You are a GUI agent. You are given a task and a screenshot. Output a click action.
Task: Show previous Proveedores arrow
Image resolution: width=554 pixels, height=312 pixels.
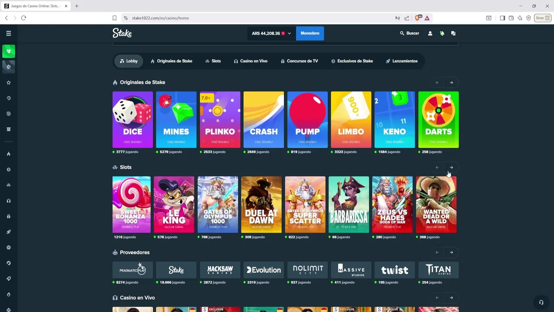tap(437, 252)
